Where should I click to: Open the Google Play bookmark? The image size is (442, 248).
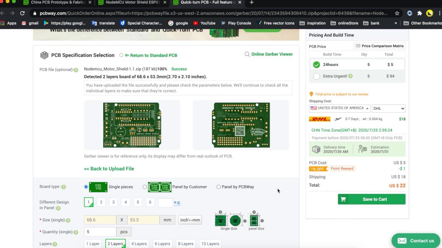(65, 23)
